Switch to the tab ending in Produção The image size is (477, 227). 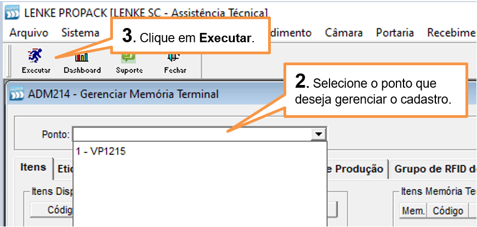(x=359, y=169)
